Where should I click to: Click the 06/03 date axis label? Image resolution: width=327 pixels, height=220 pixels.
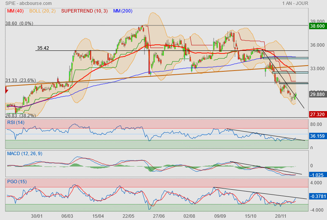[67, 216]
